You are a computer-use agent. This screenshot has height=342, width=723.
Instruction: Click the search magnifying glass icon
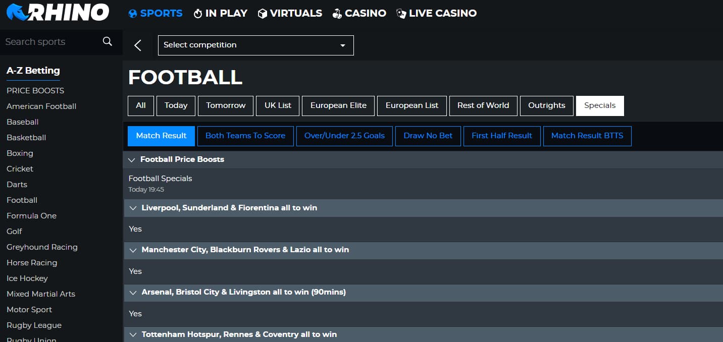click(x=107, y=41)
